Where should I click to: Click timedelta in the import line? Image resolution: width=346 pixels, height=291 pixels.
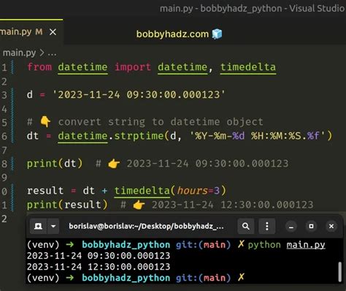point(248,67)
